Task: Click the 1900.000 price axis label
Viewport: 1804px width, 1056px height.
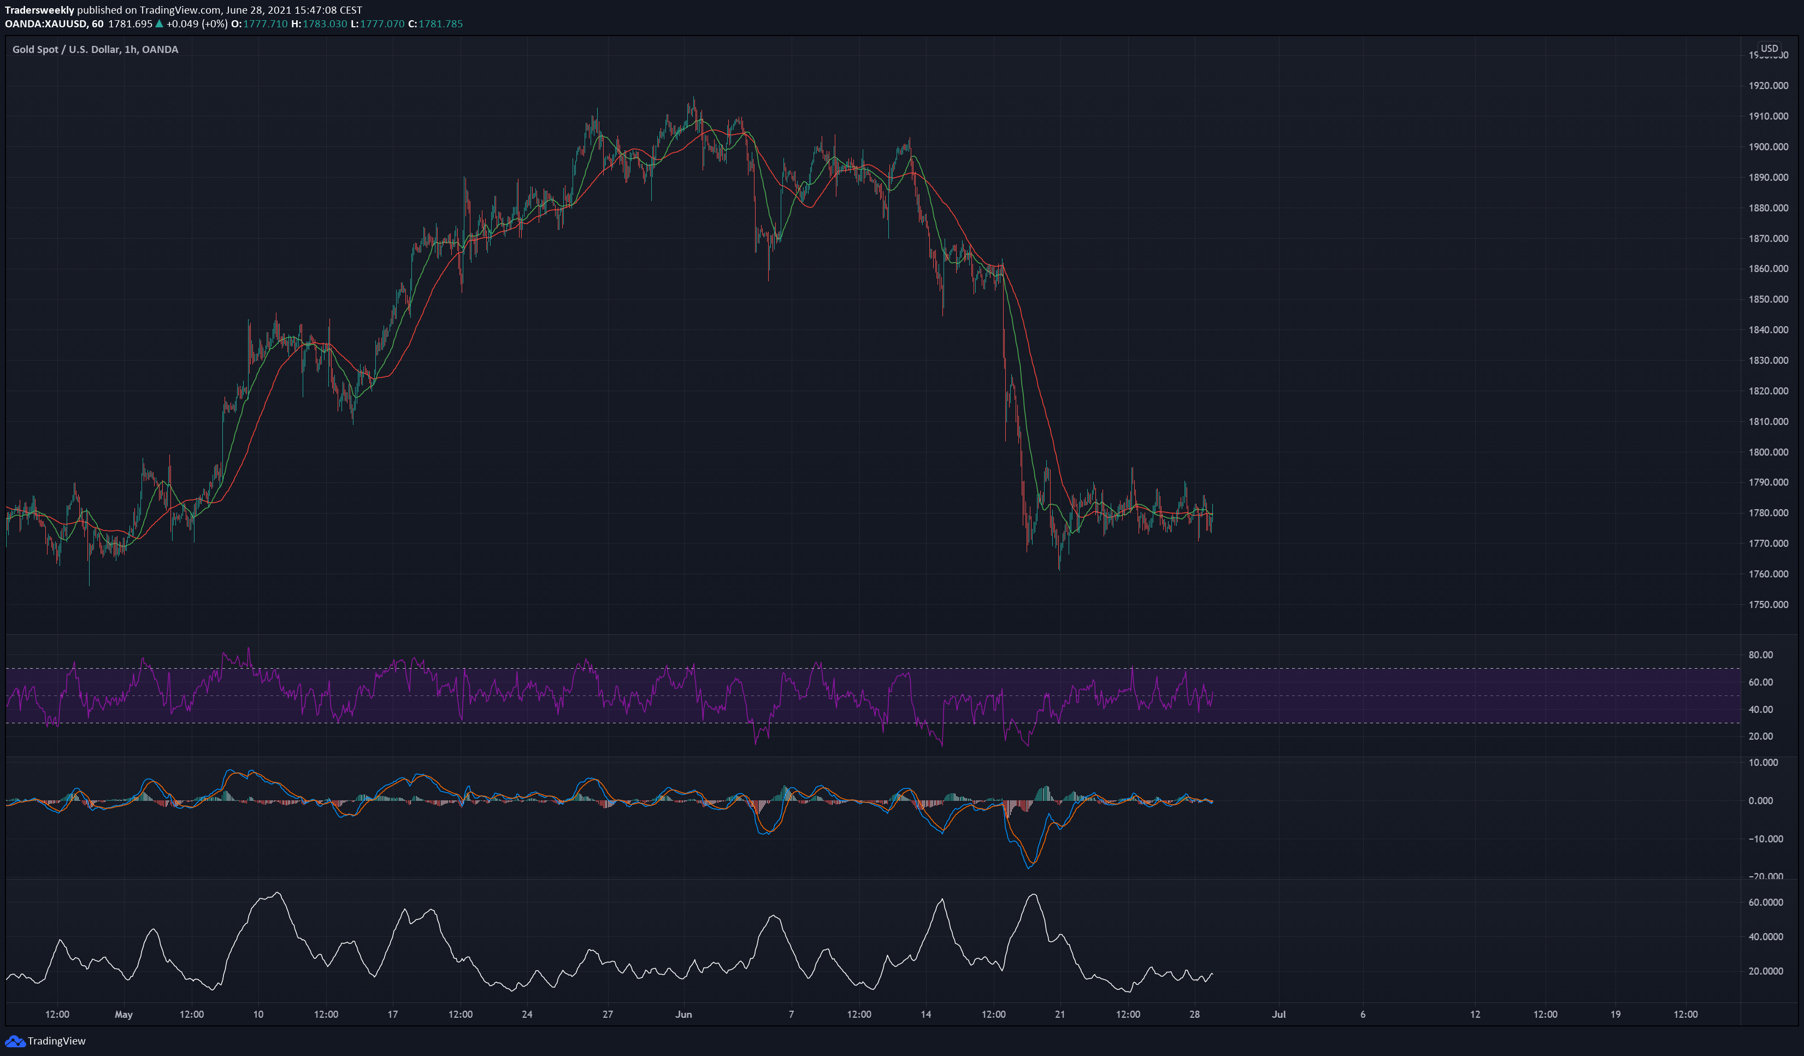Action: pyautogui.click(x=1768, y=147)
